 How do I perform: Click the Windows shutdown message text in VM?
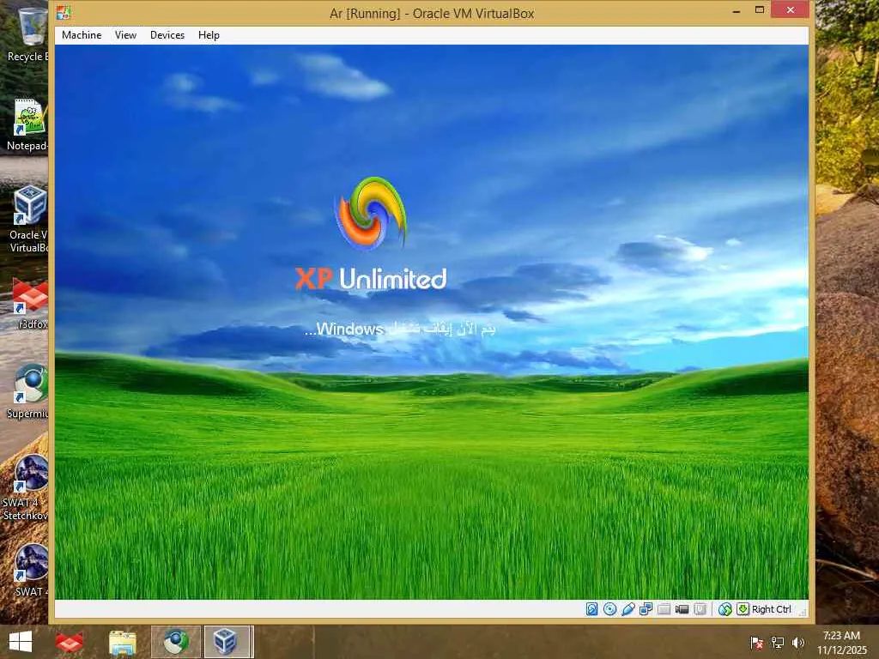(x=400, y=329)
